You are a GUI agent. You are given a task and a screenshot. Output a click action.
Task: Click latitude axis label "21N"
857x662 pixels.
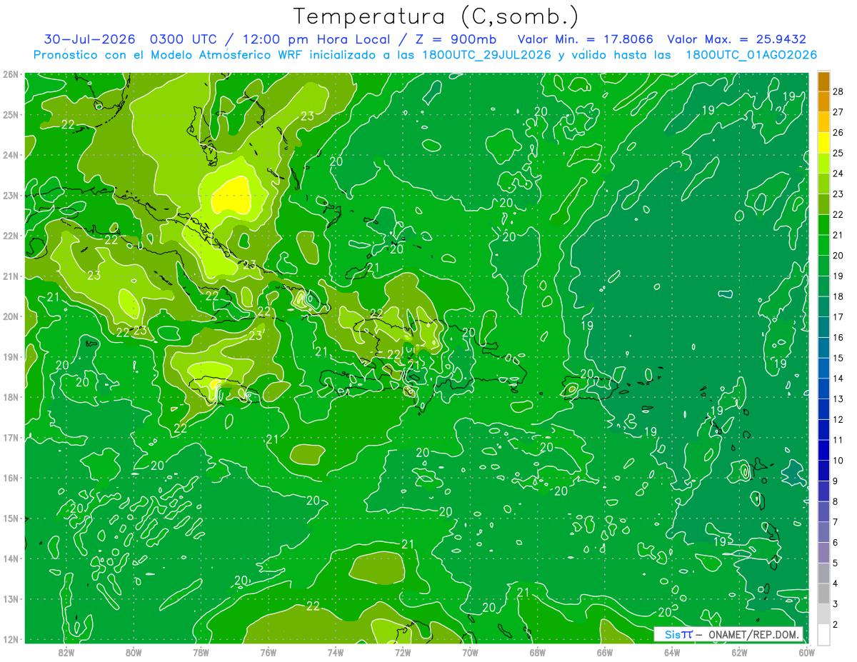10,276
